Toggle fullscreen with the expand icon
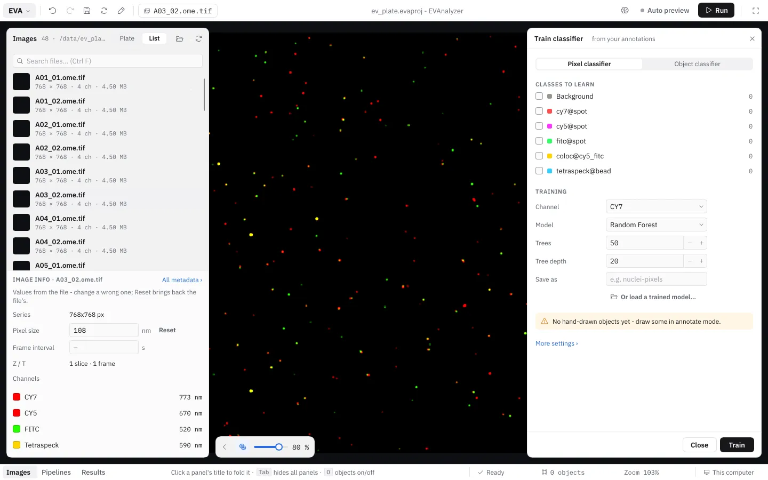The height and width of the screenshot is (480, 768). (756, 11)
